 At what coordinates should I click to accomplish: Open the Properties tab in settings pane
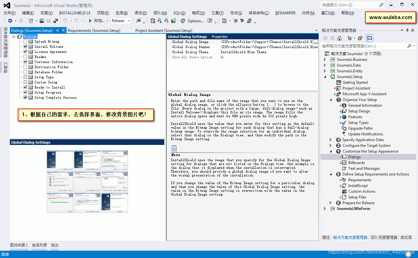[220, 37]
